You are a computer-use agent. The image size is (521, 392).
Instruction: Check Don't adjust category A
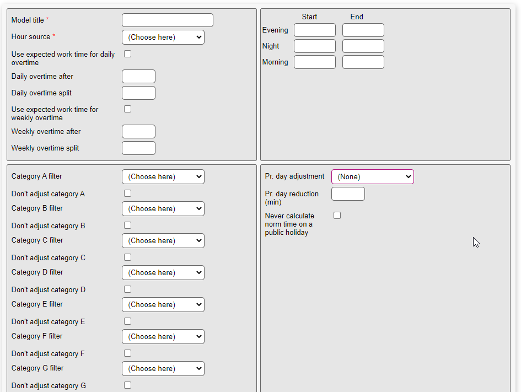pos(127,194)
